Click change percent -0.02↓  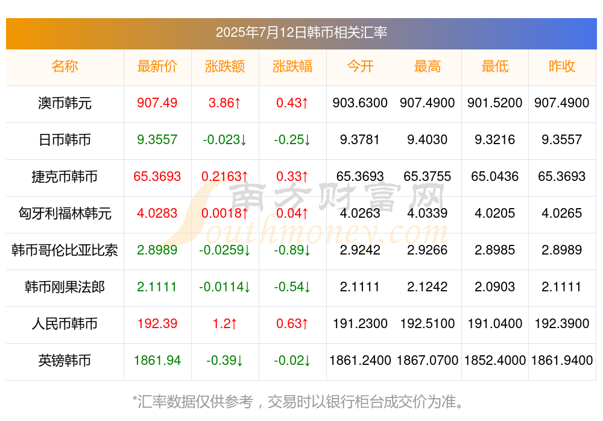(x=292, y=360)
